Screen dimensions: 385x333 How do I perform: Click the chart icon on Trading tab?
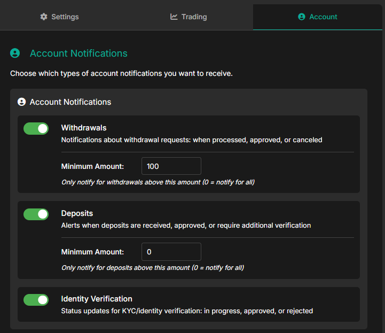(x=174, y=17)
